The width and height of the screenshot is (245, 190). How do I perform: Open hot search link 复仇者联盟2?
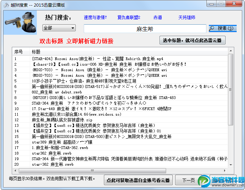click(129, 17)
